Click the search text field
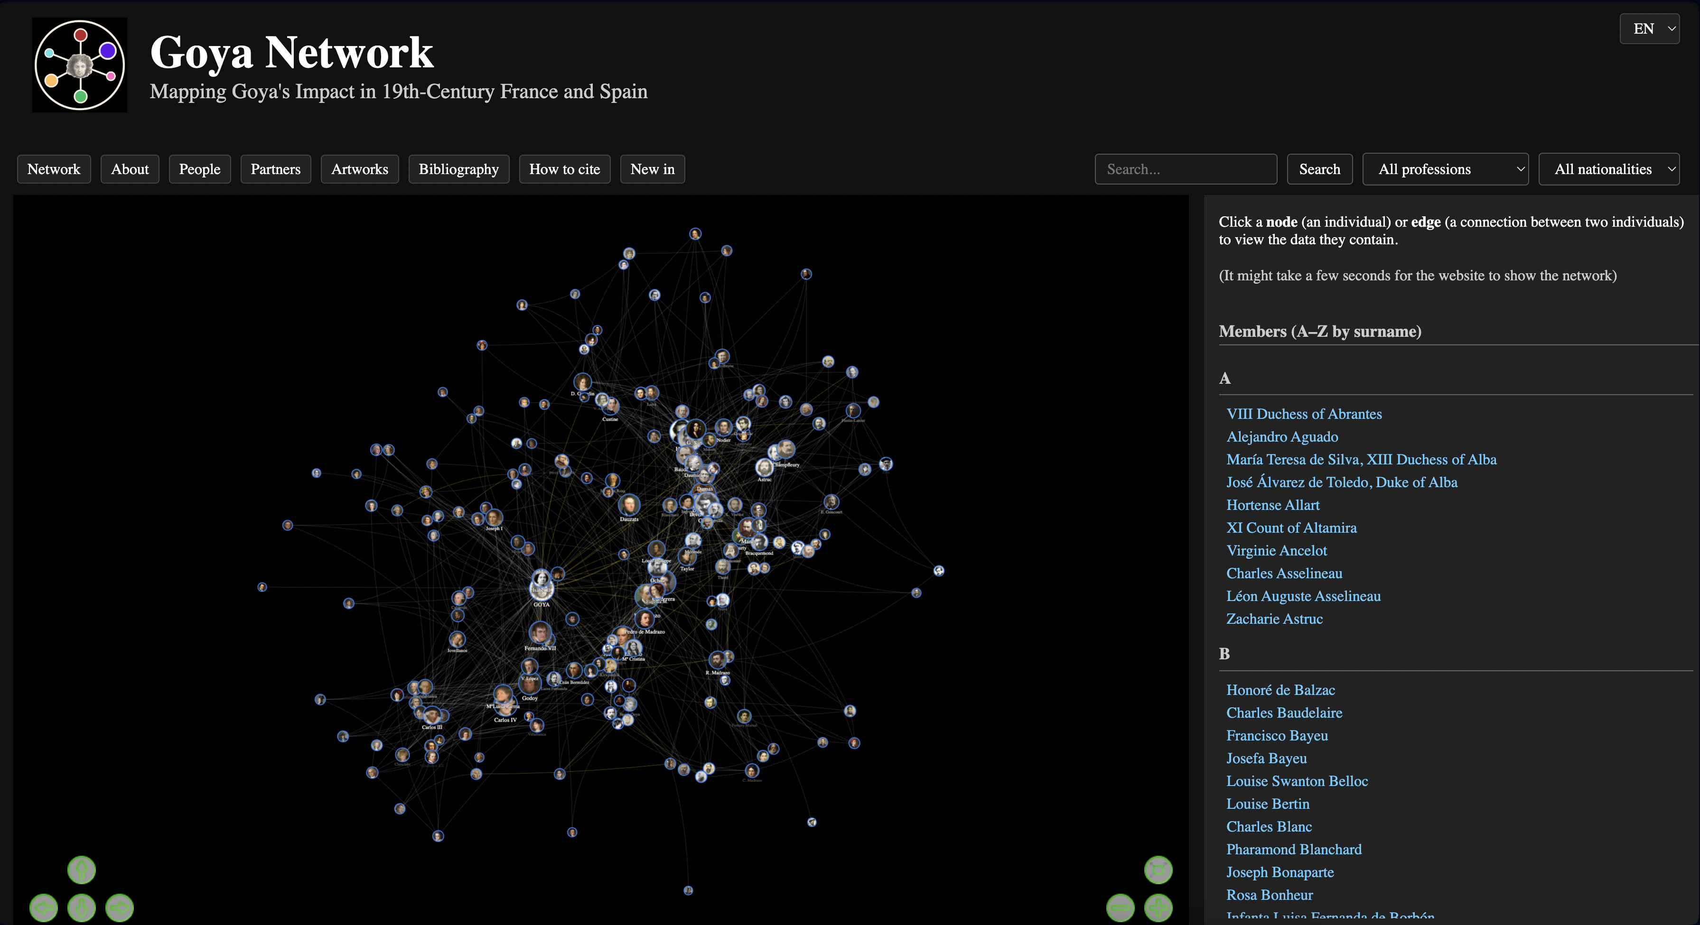 (x=1186, y=169)
